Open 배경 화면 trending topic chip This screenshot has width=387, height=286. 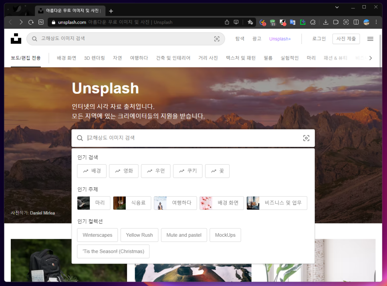click(x=222, y=203)
